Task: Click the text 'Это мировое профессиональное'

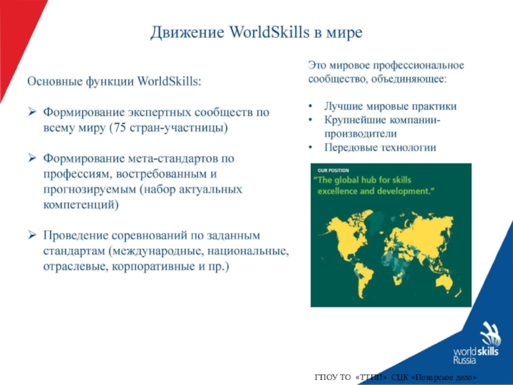Action: click(386, 65)
